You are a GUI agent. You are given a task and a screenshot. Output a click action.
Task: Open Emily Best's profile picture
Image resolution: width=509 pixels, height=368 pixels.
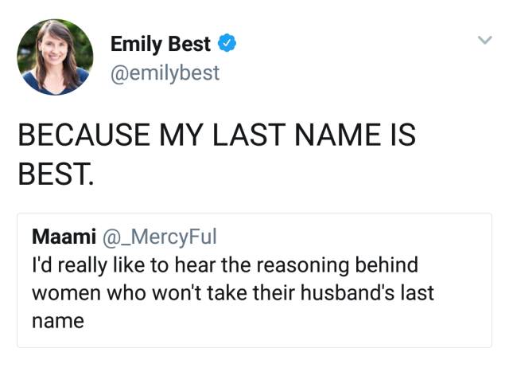[55, 57]
